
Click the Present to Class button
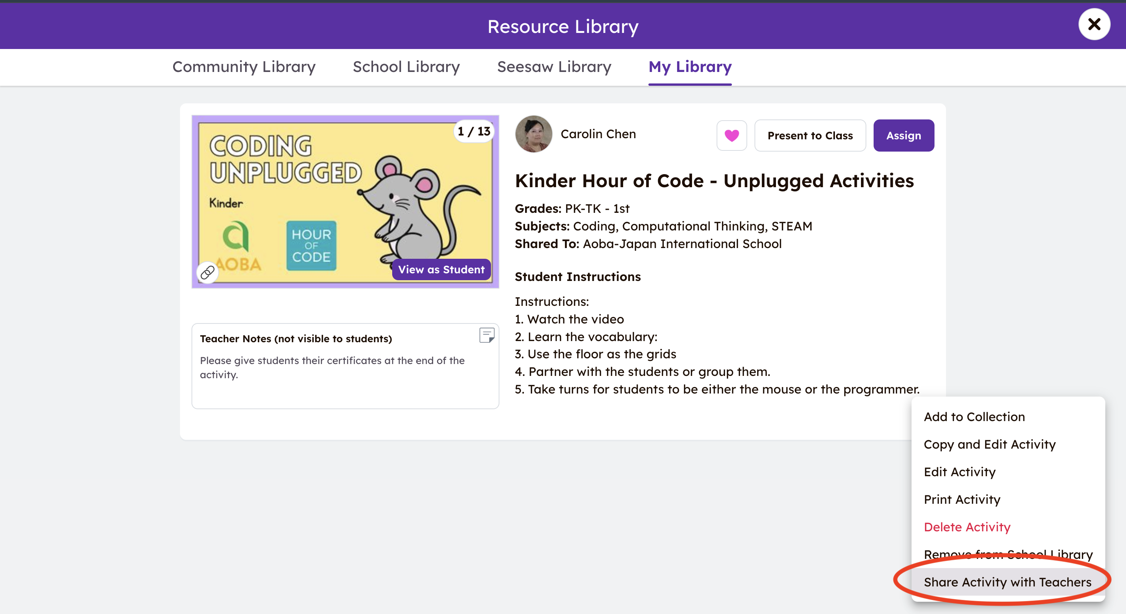click(810, 136)
